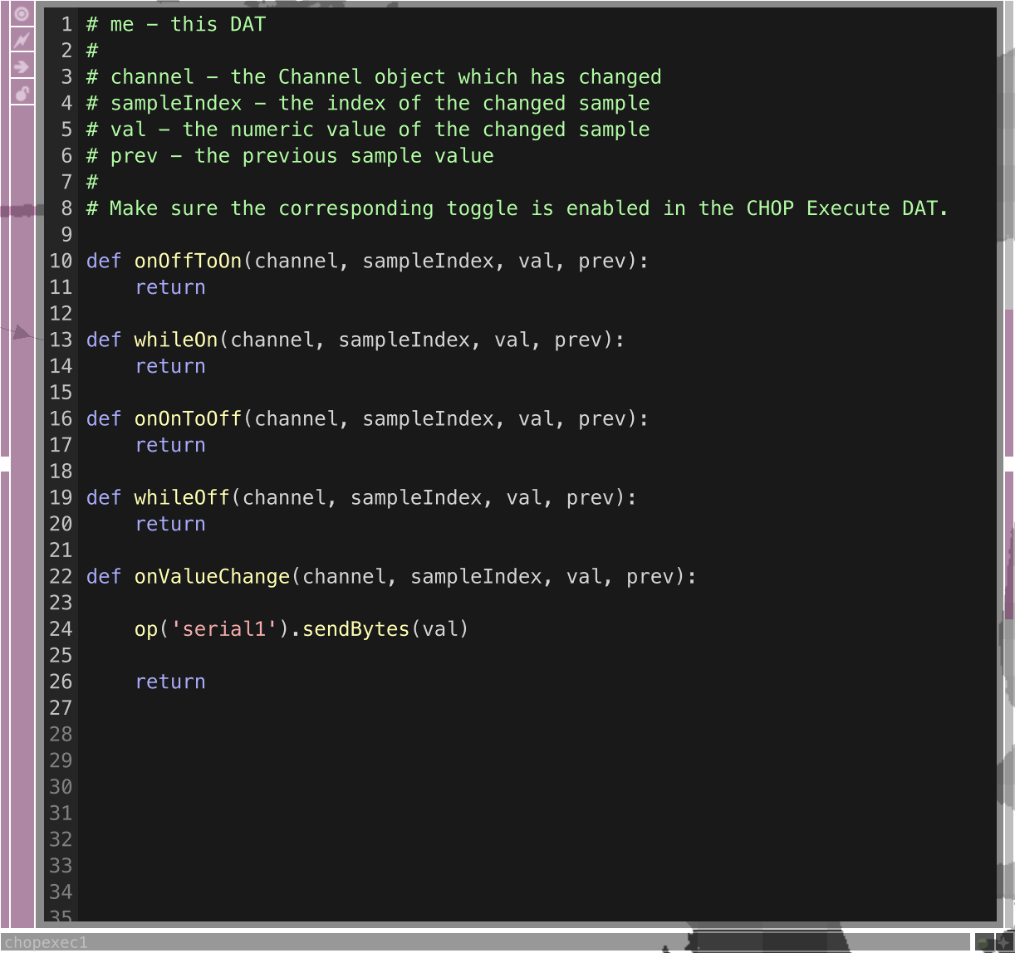The height and width of the screenshot is (953, 1015).
Task: Place cursor on onValueChange function name
Action: point(212,576)
